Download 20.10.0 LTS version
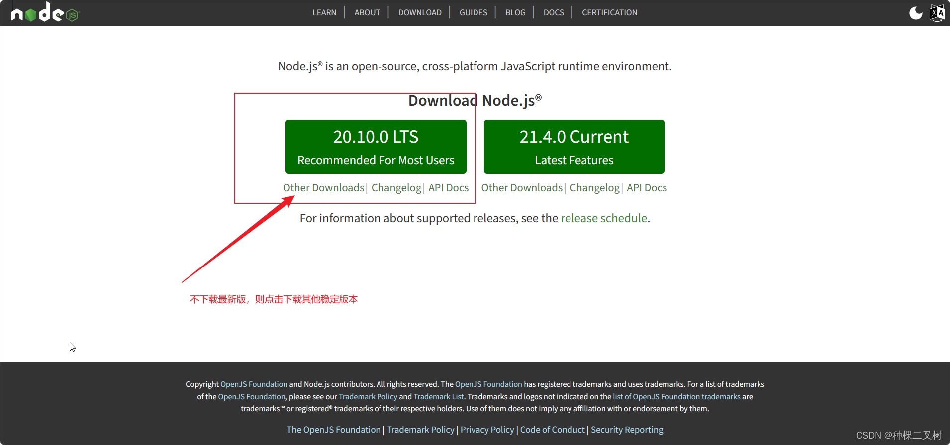 (376, 147)
